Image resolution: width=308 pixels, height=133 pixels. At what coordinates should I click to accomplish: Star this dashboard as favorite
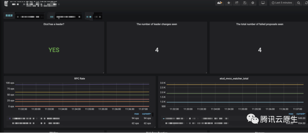[x=228, y=3]
